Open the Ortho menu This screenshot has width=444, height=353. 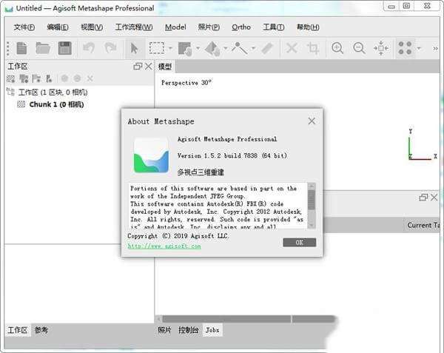coord(240,27)
